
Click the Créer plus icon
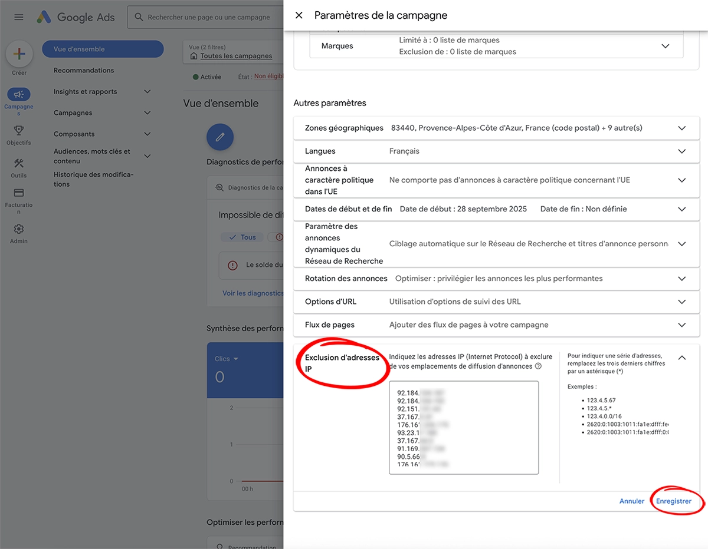click(19, 54)
